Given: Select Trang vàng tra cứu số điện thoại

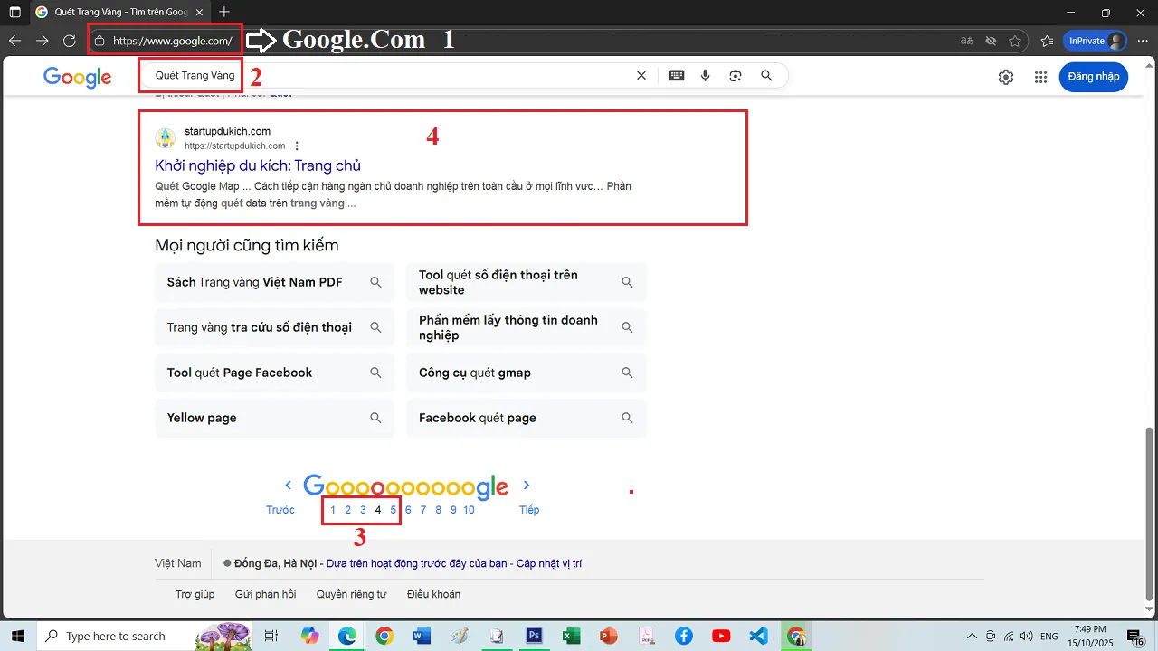Looking at the screenshot, I should [x=275, y=327].
